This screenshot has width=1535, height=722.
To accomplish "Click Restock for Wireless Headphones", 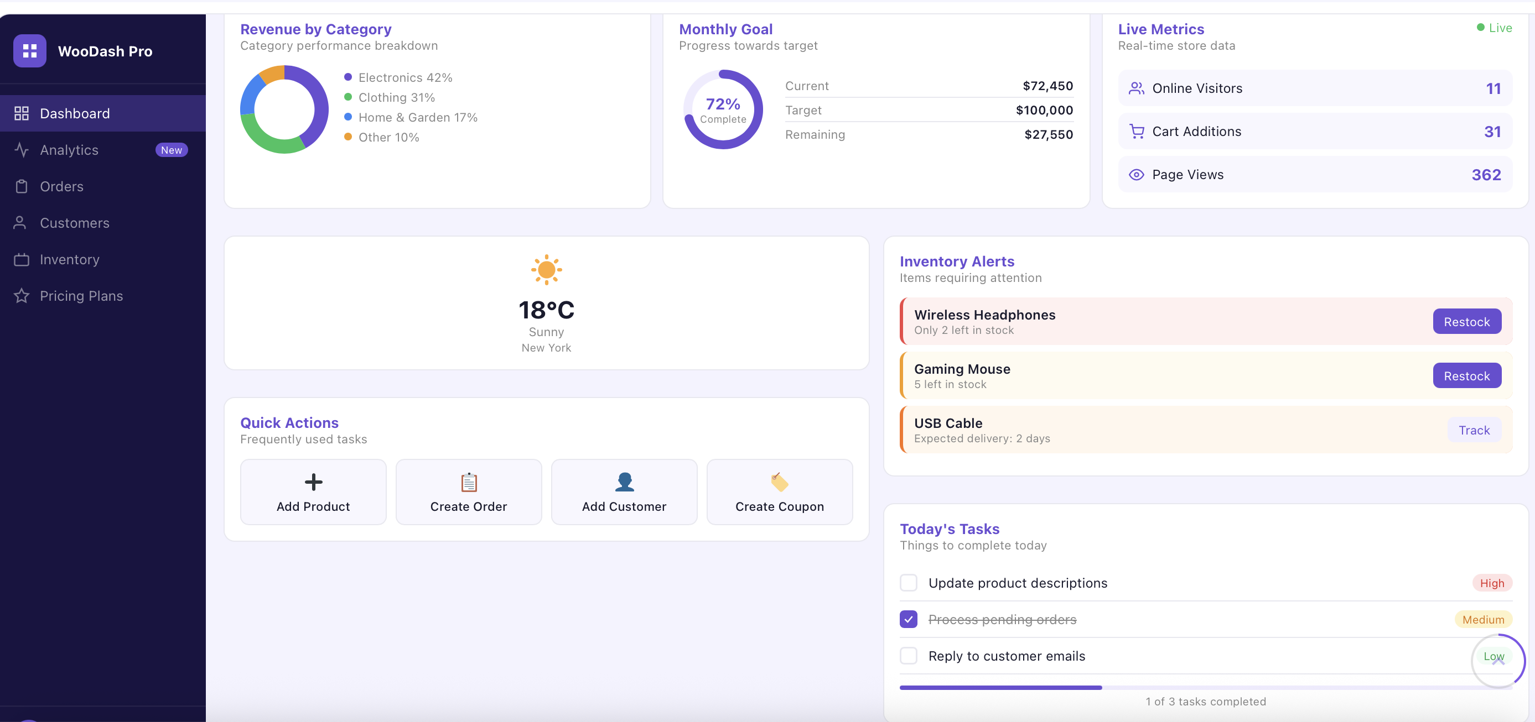I will pos(1466,321).
